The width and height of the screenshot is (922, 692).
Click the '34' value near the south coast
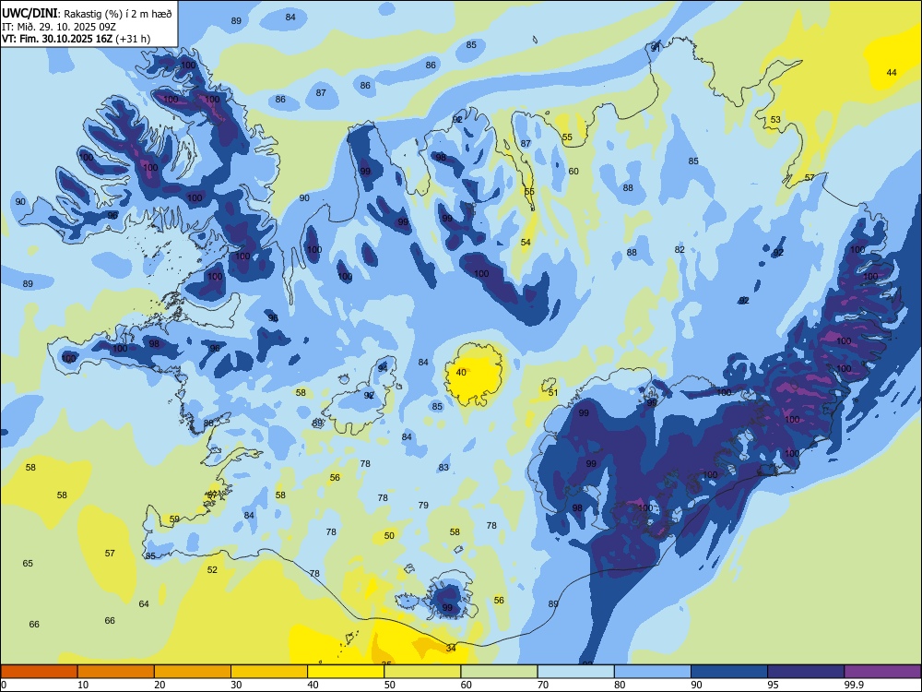451,648
